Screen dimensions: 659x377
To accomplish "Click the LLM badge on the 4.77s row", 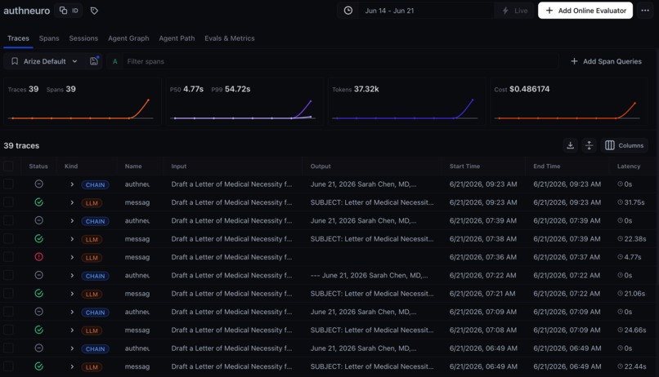I will 92,258.
